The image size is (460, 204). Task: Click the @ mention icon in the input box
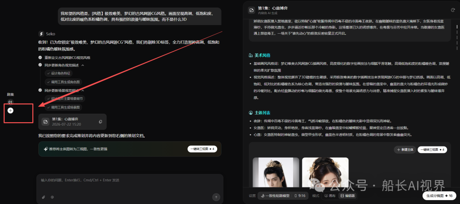(x=52, y=197)
